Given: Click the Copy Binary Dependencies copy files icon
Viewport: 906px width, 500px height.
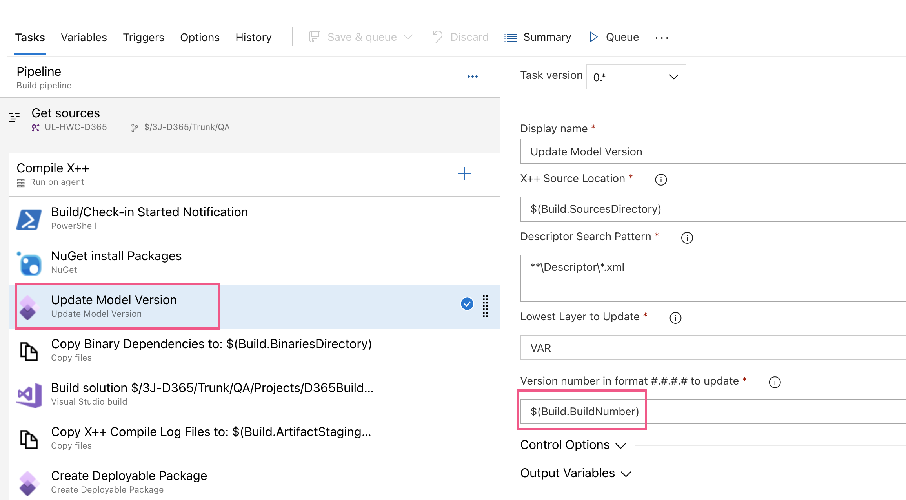Looking at the screenshot, I should [x=29, y=351].
